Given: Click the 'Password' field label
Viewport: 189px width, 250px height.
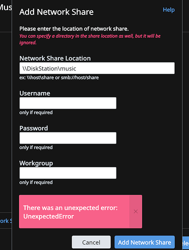Looking at the screenshot, I should (x=33, y=128).
